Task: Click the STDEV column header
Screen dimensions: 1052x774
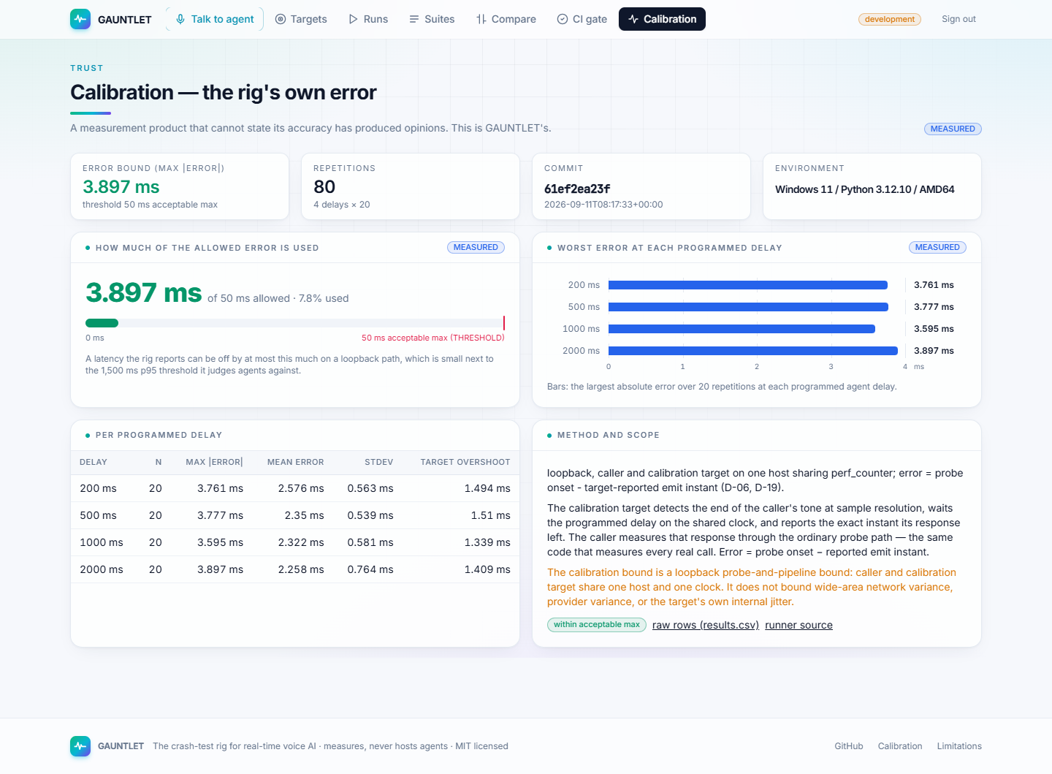Action: coord(379,462)
